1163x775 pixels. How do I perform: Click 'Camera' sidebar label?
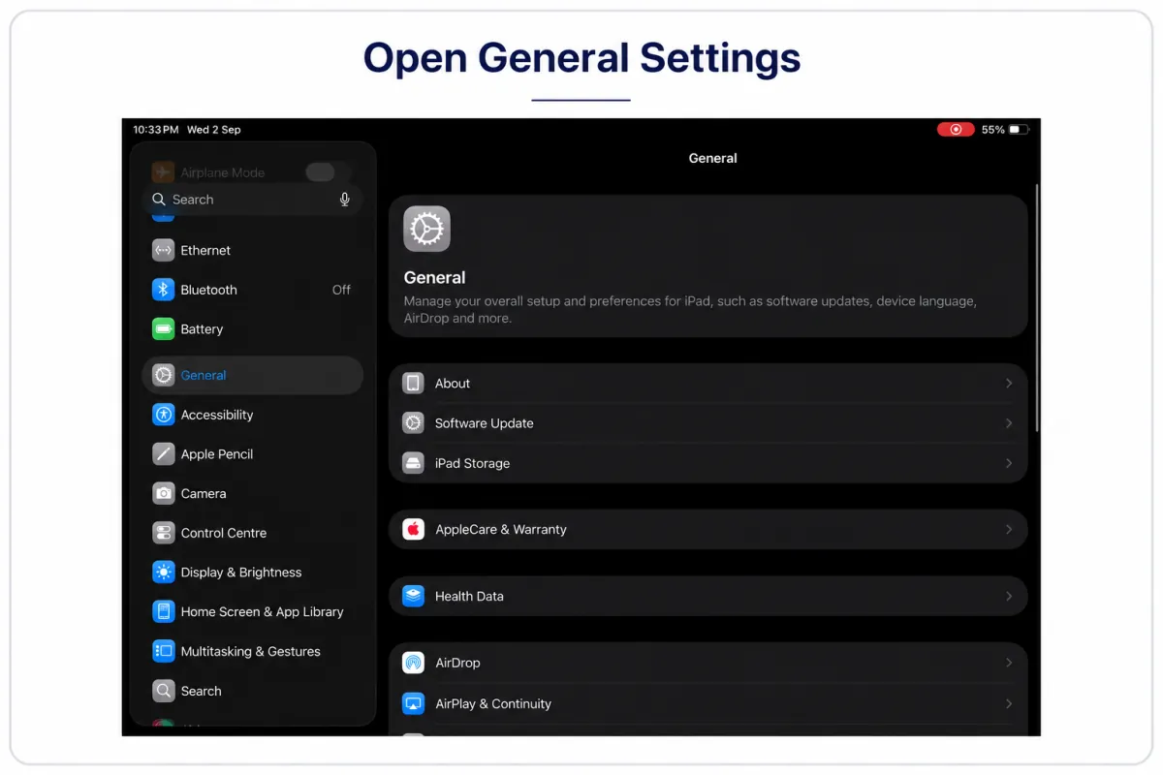(x=204, y=494)
